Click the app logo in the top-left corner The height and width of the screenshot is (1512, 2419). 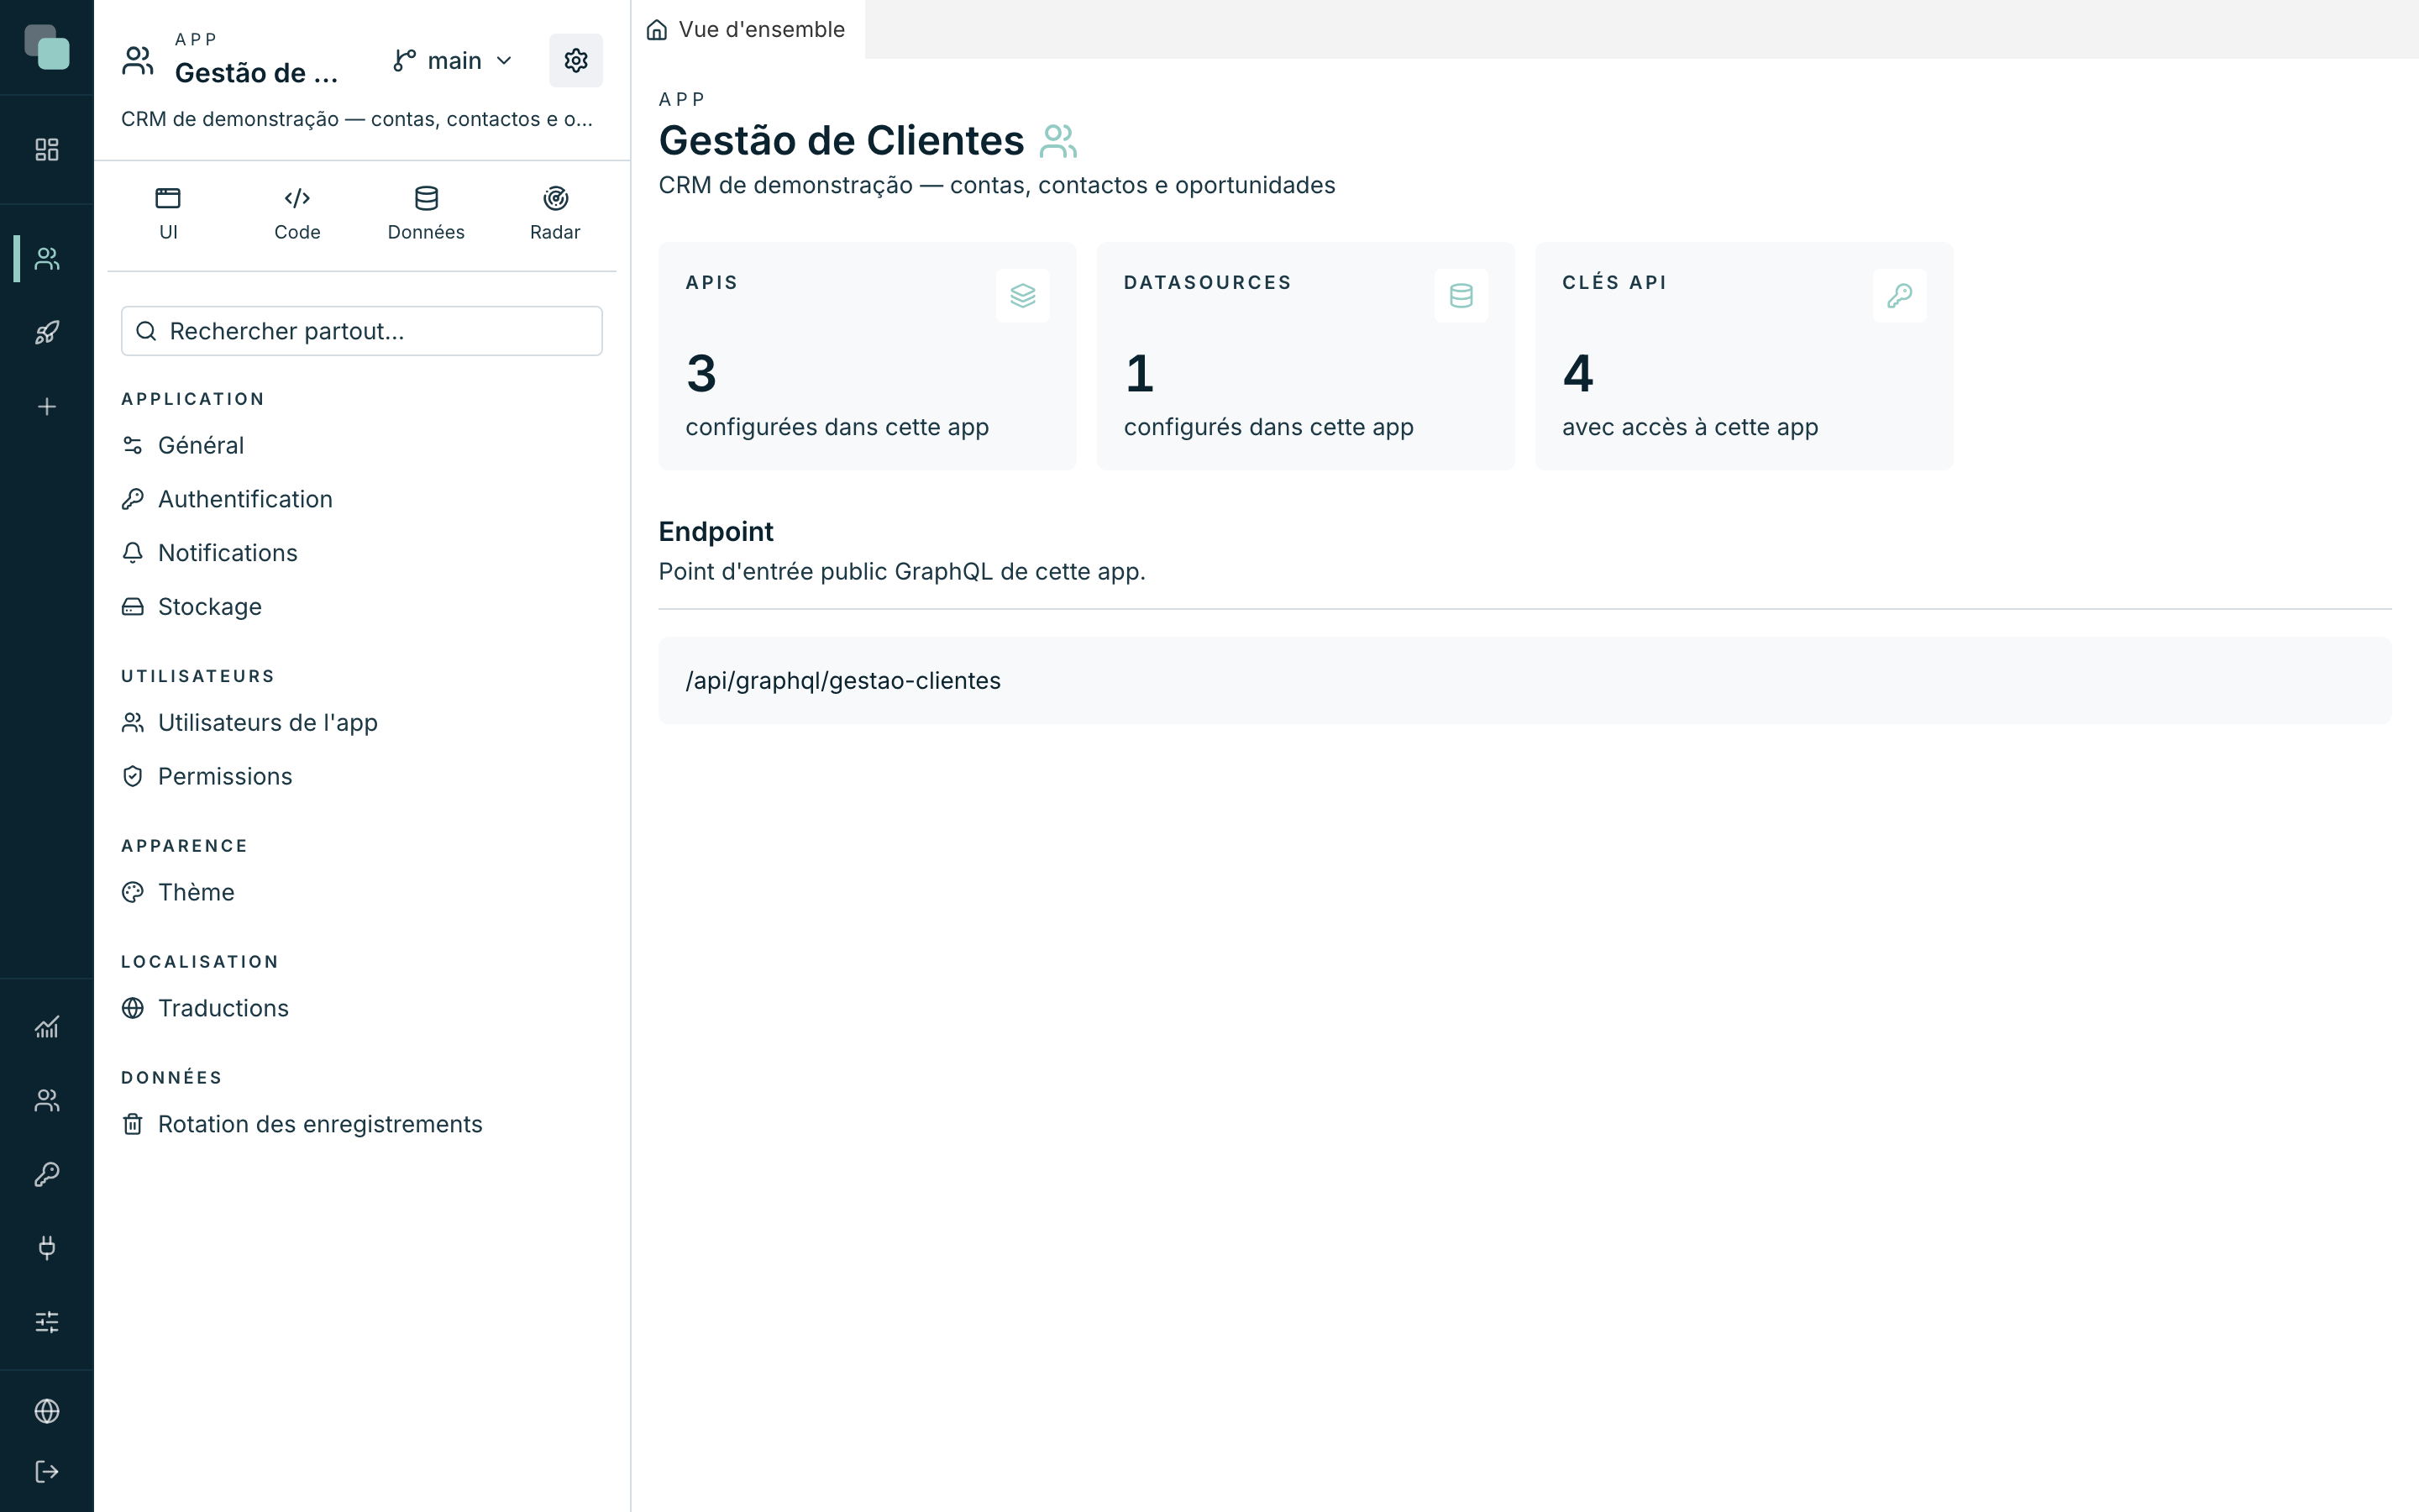click(x=47, y=47)
